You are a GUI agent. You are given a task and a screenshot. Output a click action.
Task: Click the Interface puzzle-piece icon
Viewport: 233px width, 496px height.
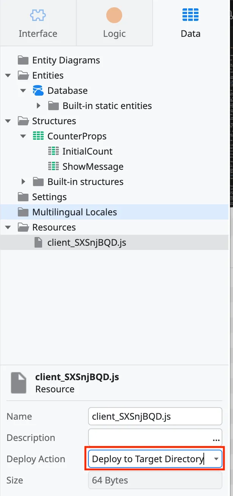(38, 14)
